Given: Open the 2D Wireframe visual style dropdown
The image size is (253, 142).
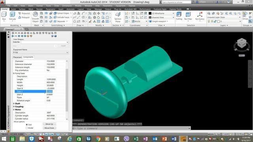Looking at the screenshot, I should (x=162, y=13).
